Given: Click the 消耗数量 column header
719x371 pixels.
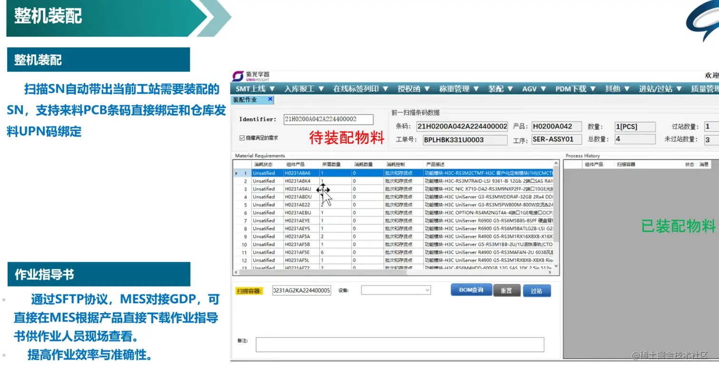Looking at the screenshot, I should (x=368, y=165).
